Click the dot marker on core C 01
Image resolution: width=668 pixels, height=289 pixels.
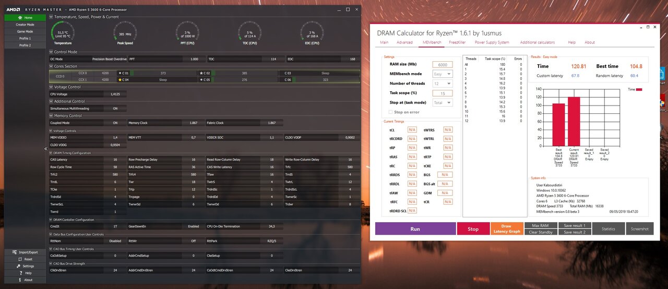point(120,73)
